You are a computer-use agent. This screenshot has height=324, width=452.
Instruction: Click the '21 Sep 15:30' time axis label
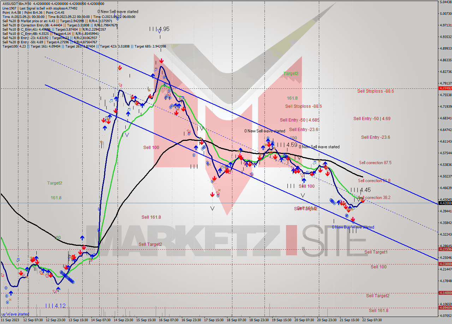click(349, 320)
